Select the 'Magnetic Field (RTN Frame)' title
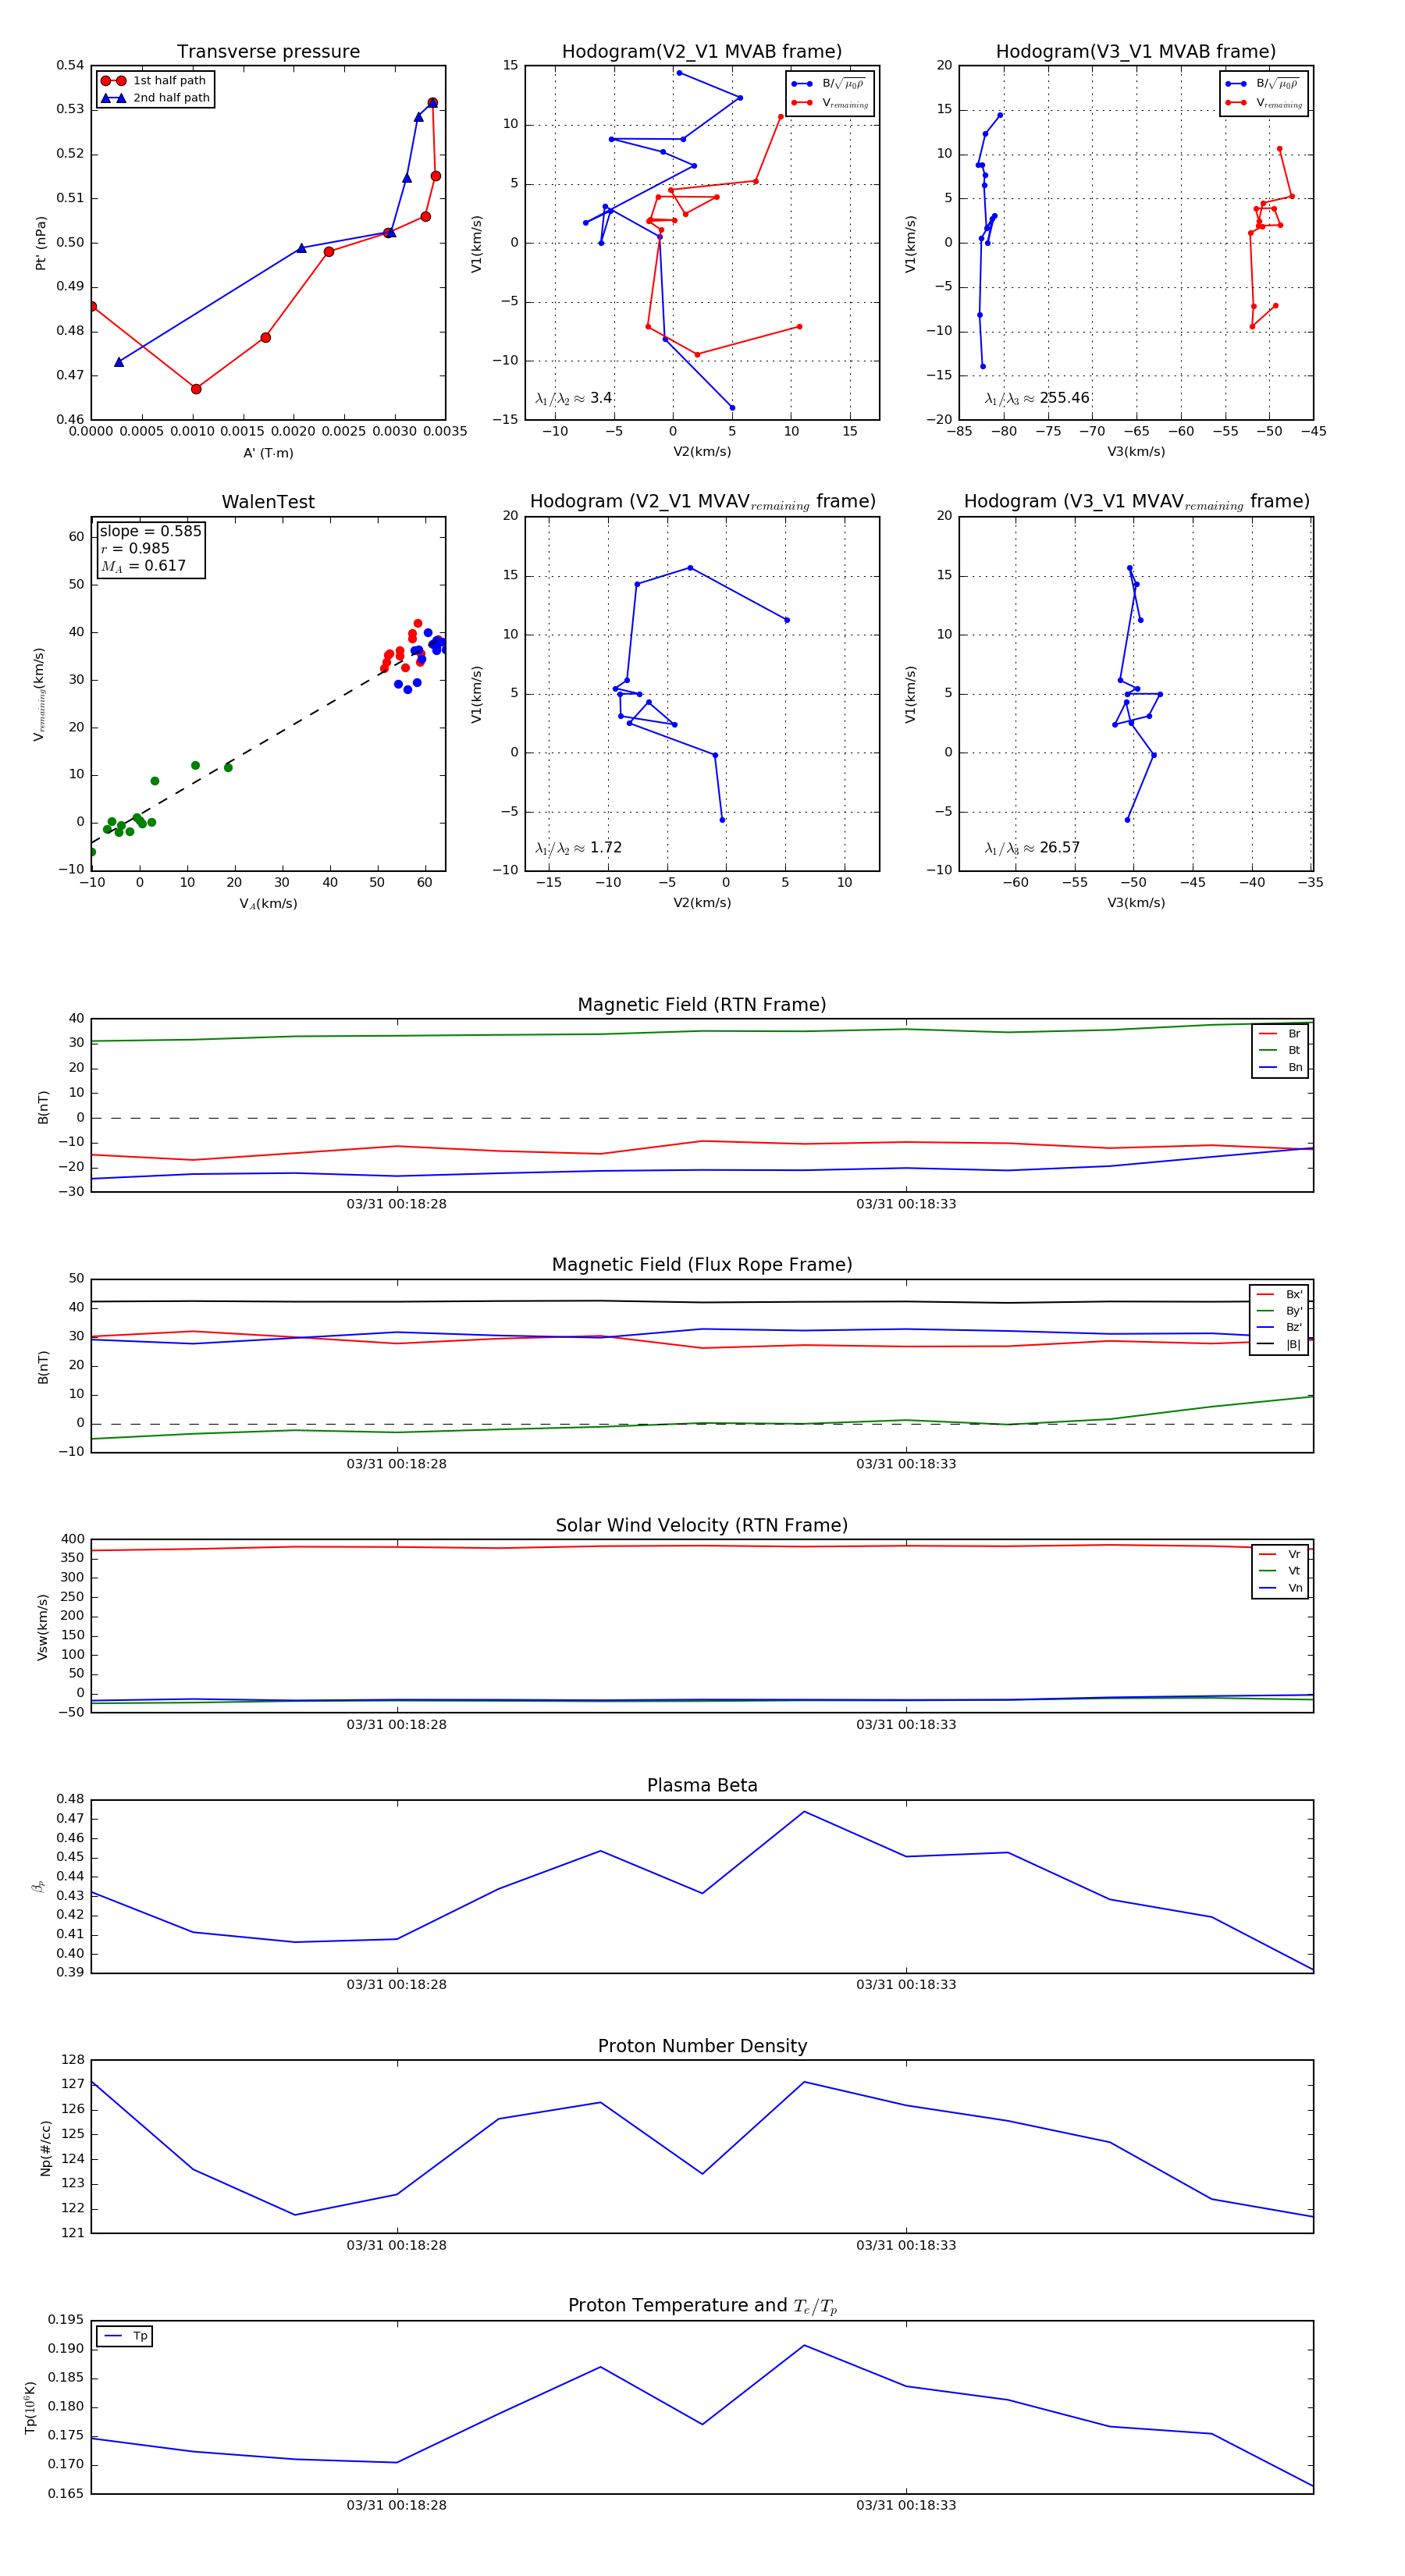Image resolution: width=1405 pixels, height=2576 pixels. [x=702, y=1005]
